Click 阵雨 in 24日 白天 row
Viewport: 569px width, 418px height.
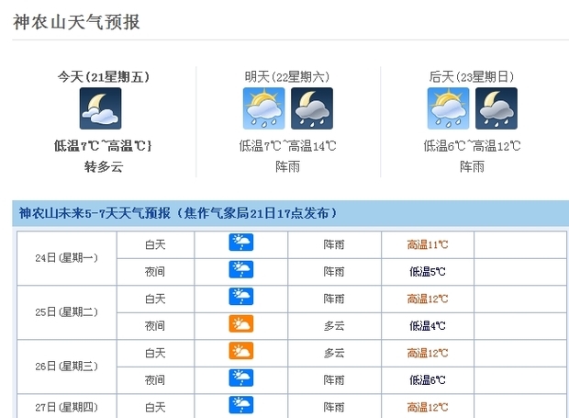coord(334,244)
